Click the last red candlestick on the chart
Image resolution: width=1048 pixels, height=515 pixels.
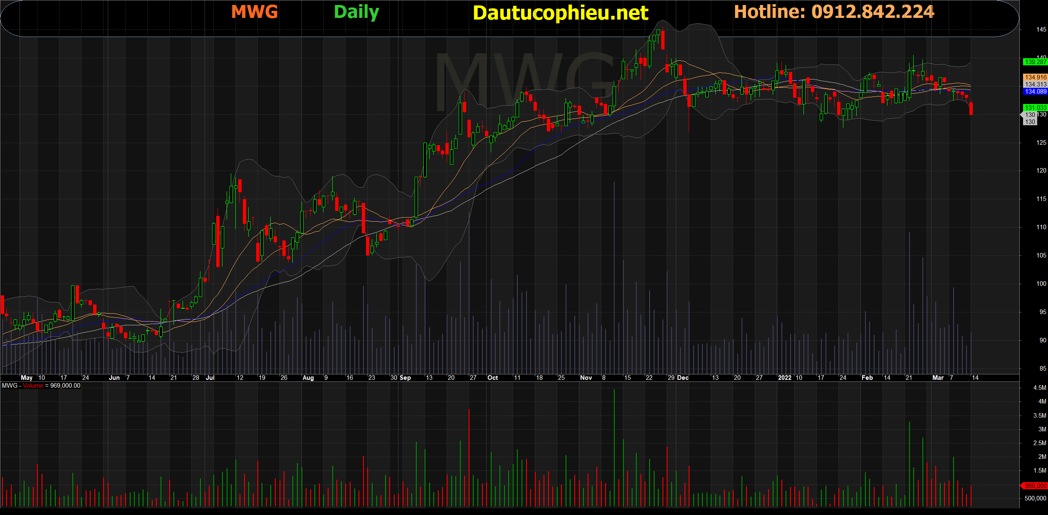[971, 109]
